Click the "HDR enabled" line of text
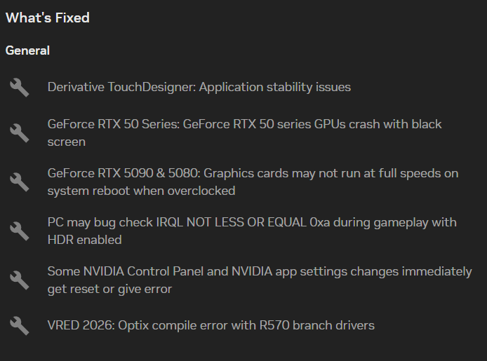This screenshot has height=361, width=487. coord(84,240)
